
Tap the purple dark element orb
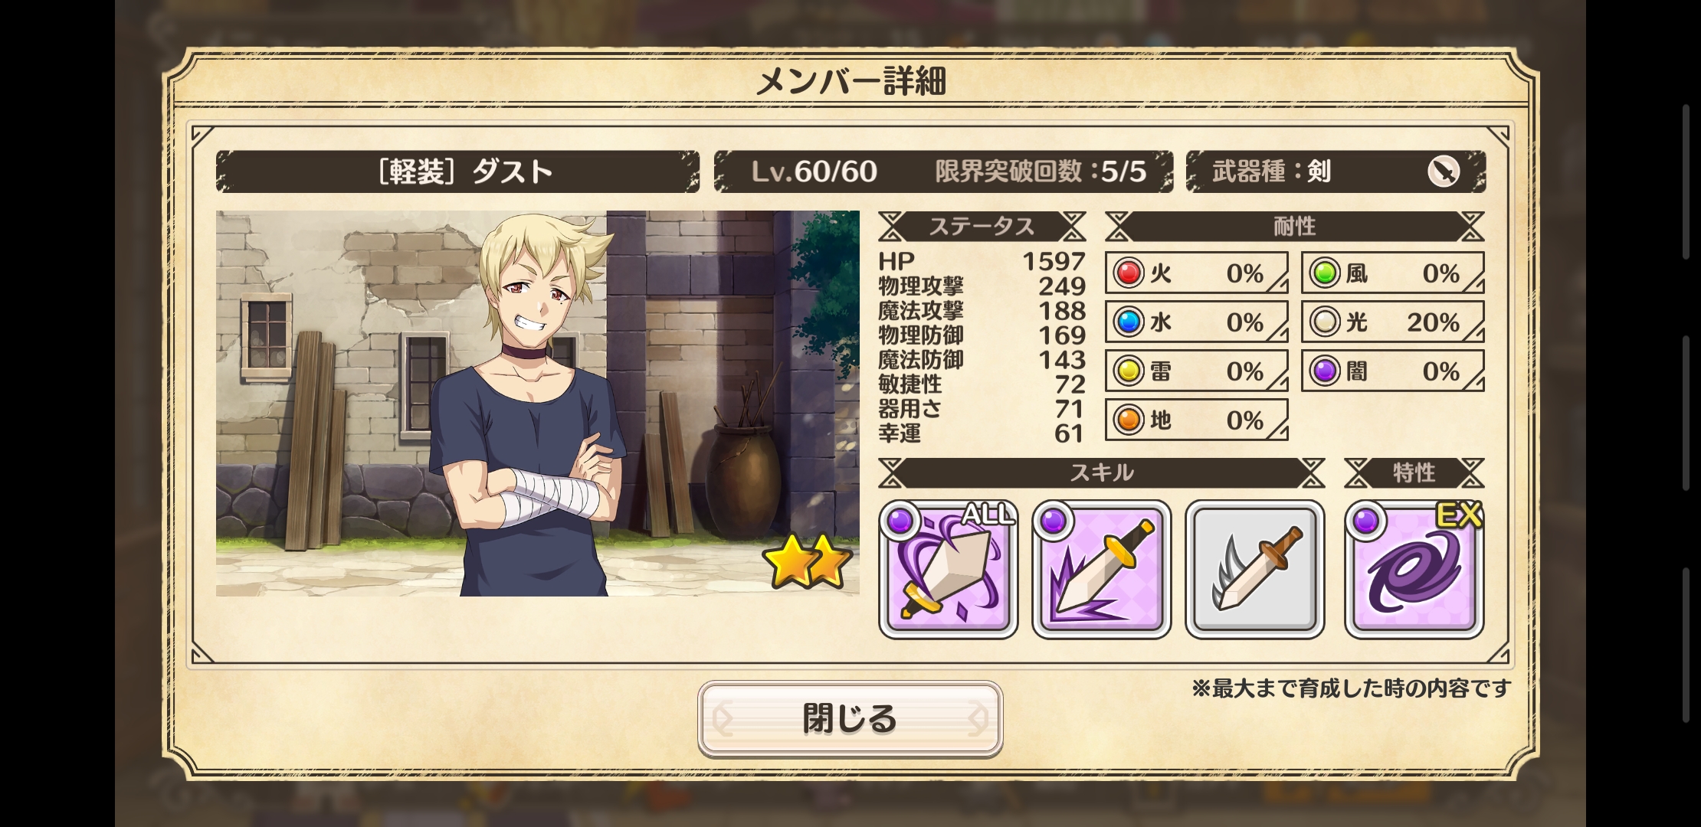(1325, 371)
